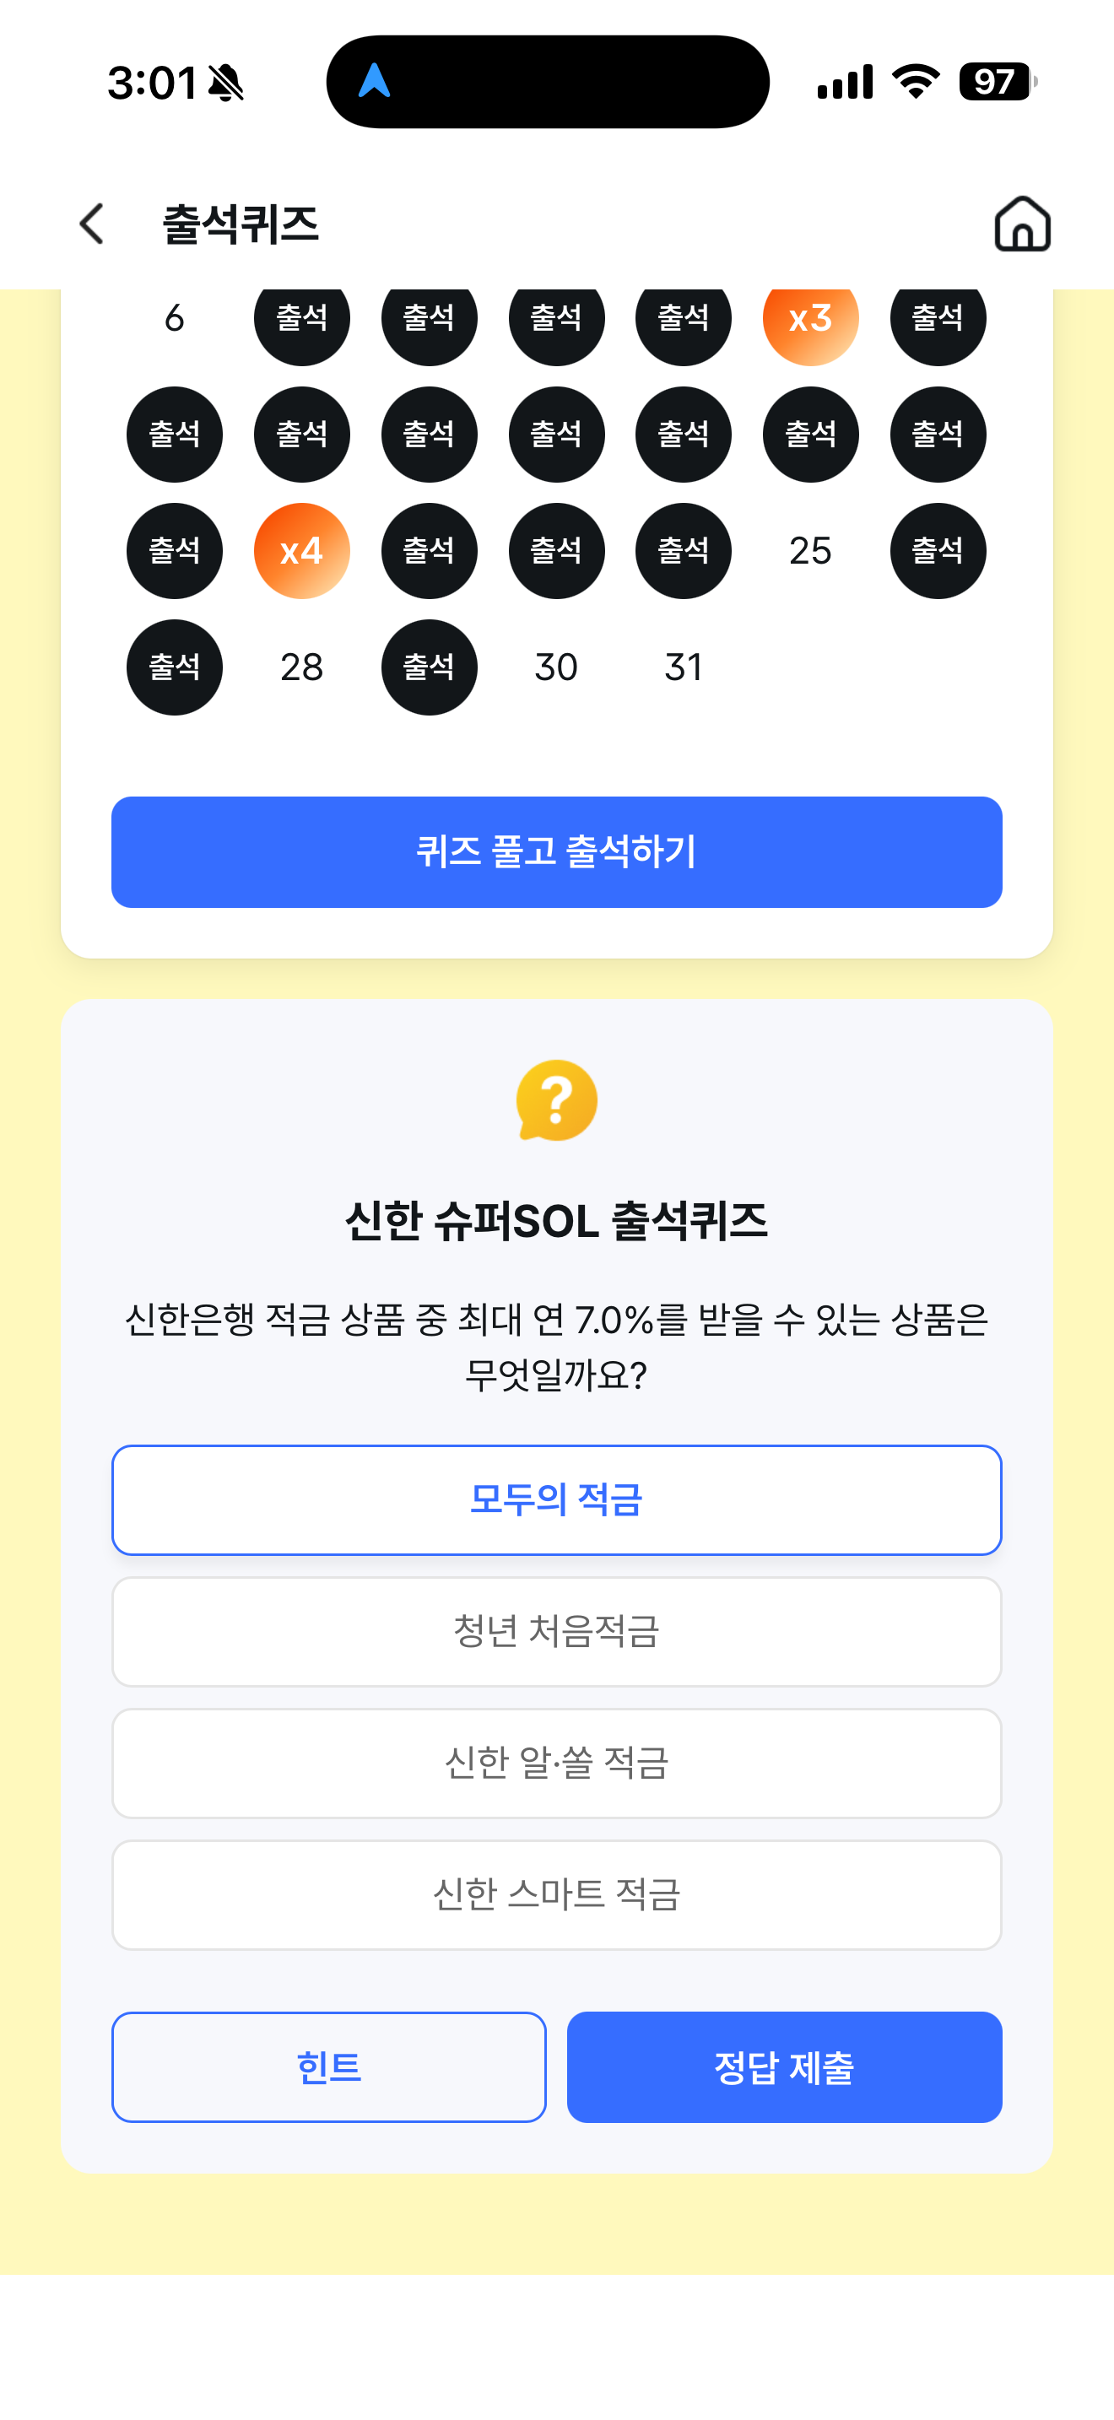Tap calendar date 28

click(x=301, y=668)
